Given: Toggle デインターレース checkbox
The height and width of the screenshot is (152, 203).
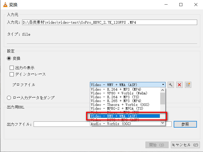Looking at the screenshot, I should 12,74.
